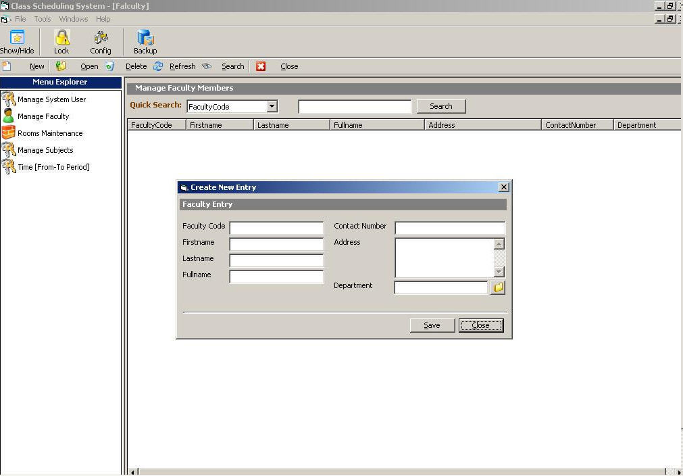Browse departments with the yellow folder icon

point(498,287)
